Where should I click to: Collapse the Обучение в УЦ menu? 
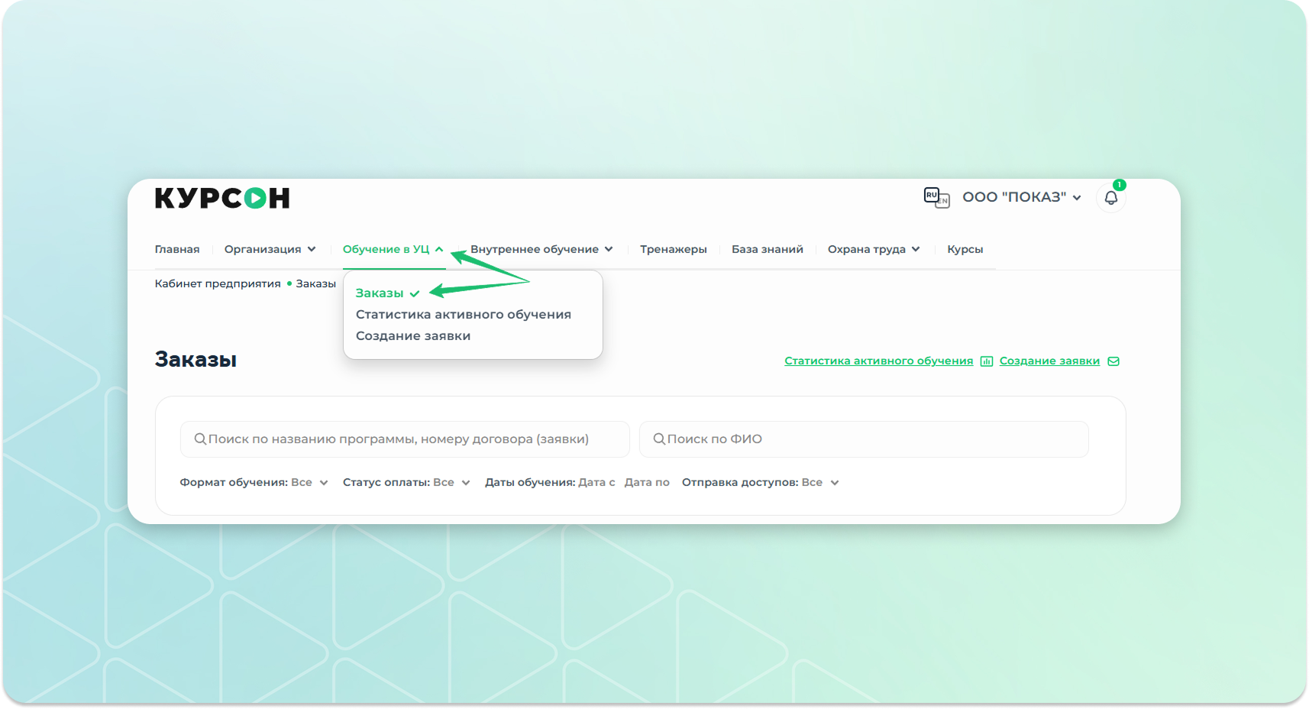pyautogui.click(x=393, y=249)
